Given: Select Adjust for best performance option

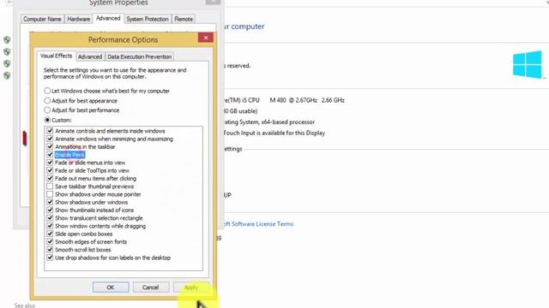Looking at the screenshot, I should pyautogui.click(x=47, y=110).
